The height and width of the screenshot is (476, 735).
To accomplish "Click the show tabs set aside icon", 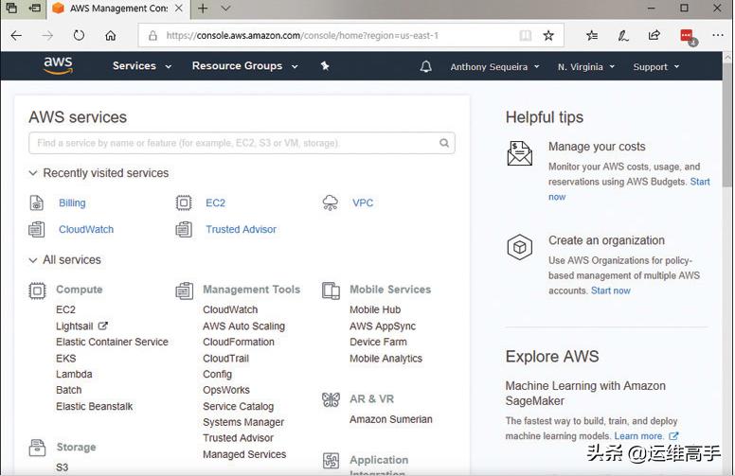I will 11,8.
